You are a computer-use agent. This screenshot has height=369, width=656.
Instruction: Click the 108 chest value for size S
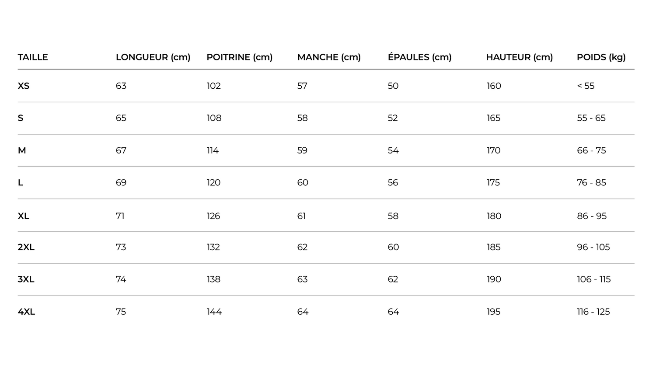click(x=214, y=118)
